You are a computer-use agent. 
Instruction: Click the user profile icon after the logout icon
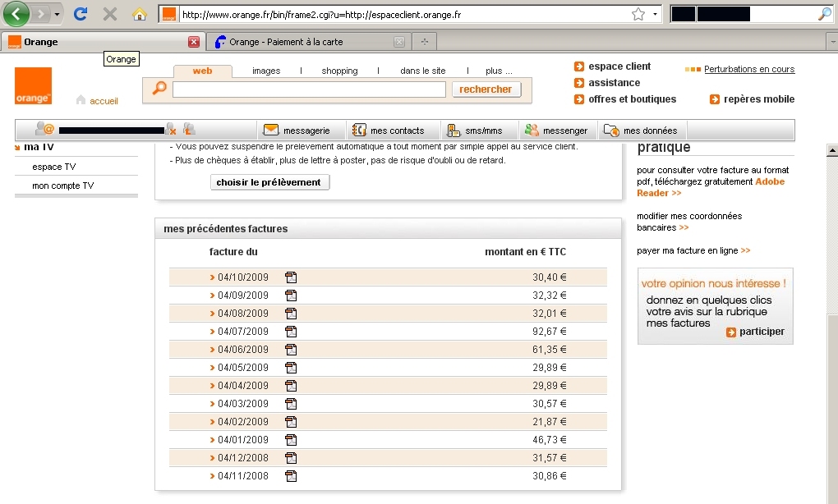(189, 129)
